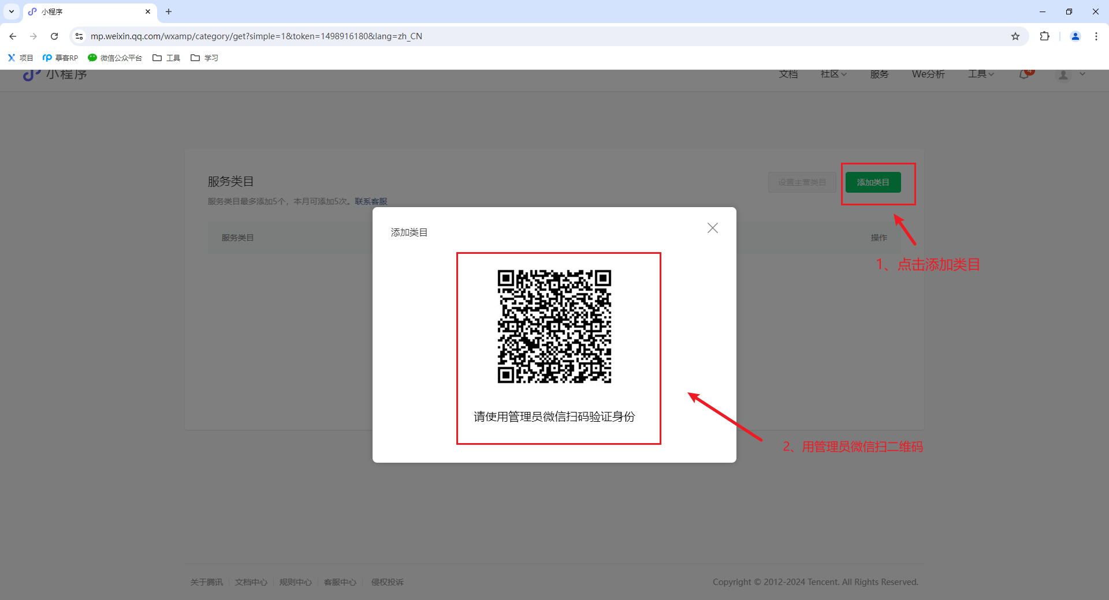Click the 服务类目 page heading
This screenshot has width=1109, height=600.
[231, 182]
